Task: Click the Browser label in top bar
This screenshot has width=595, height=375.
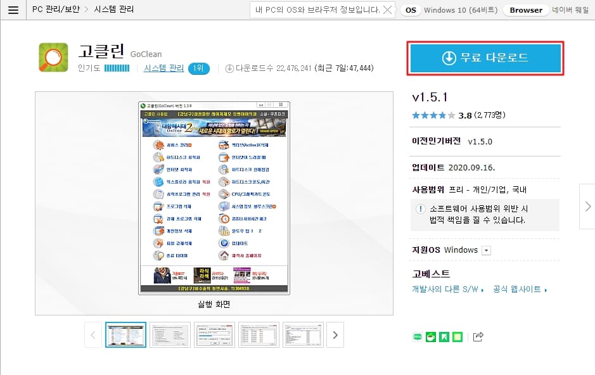Action: (x=526, y=10)
